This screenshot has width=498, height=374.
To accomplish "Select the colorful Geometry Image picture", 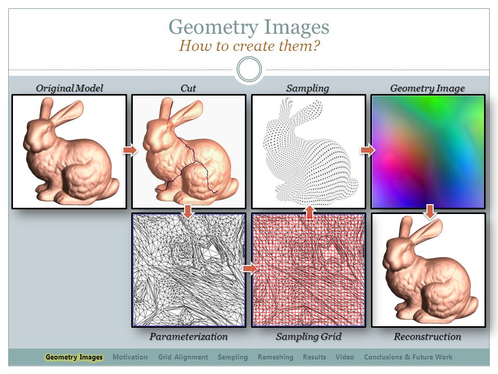I will (428, 152).
